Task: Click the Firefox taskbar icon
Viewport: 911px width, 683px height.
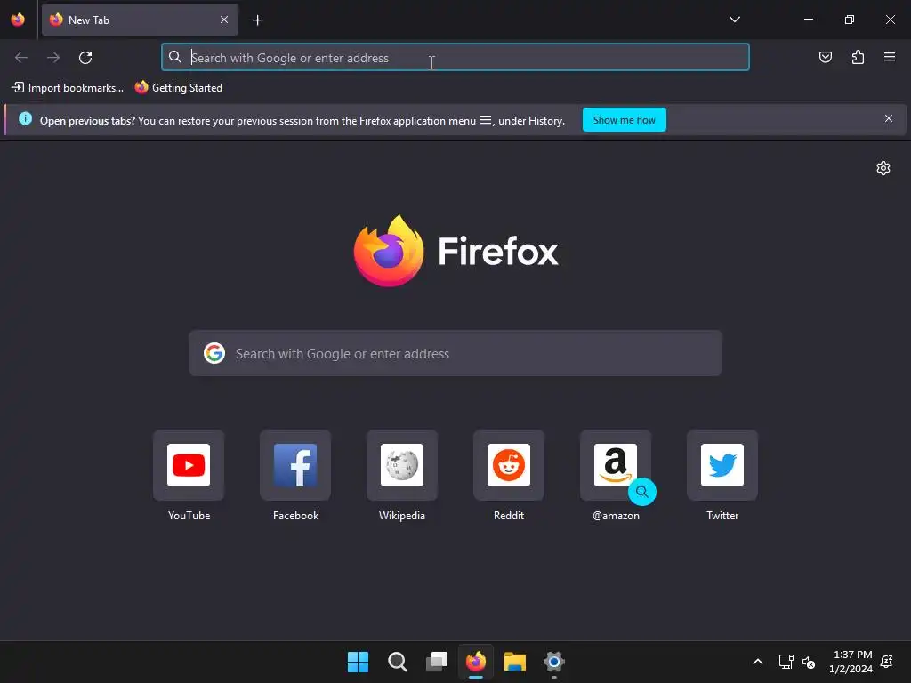Action: point(476,662)
